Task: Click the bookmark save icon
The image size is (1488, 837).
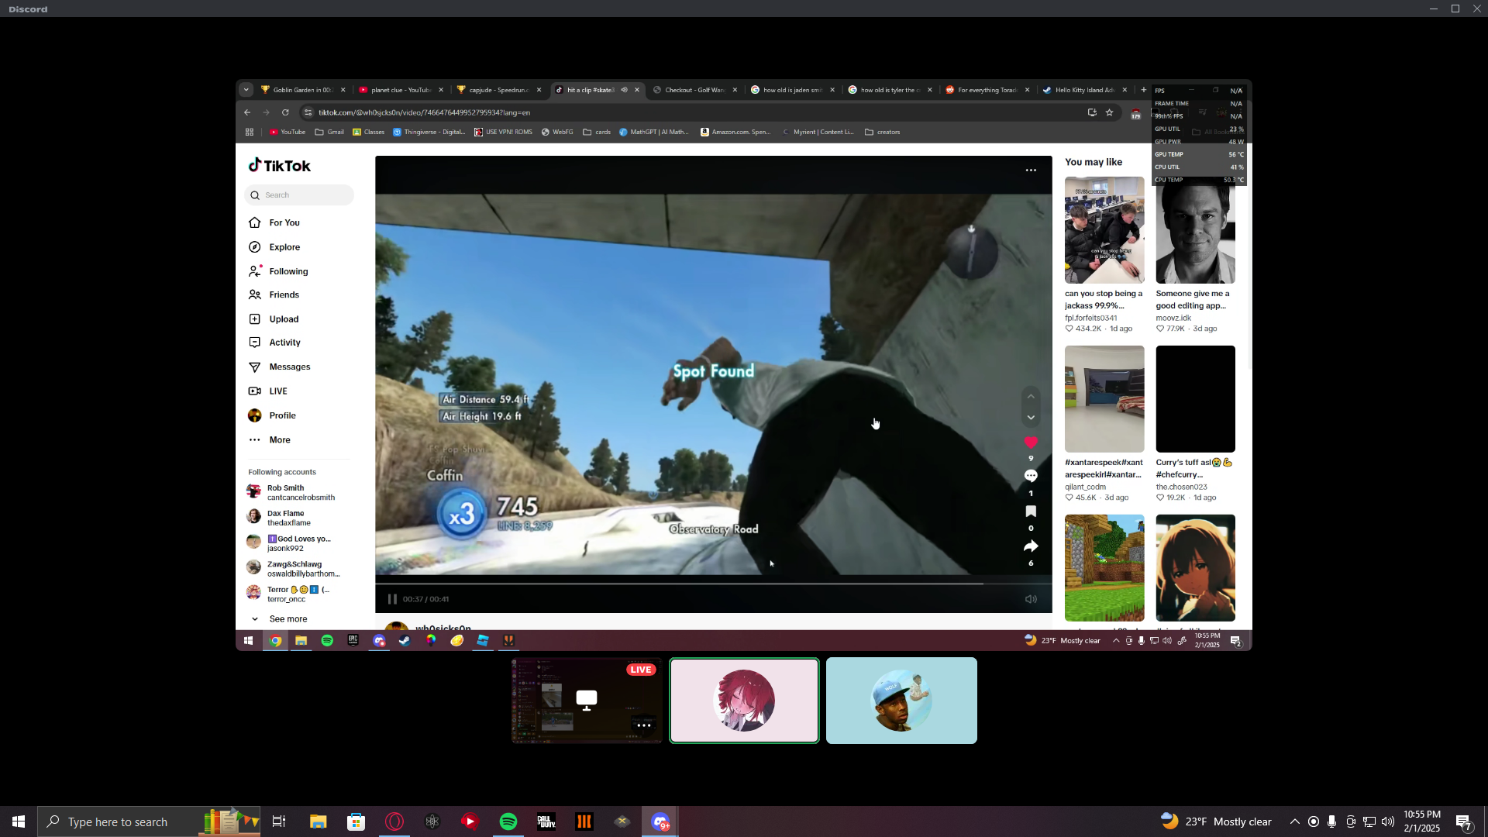Action: tap(1030, 511)
